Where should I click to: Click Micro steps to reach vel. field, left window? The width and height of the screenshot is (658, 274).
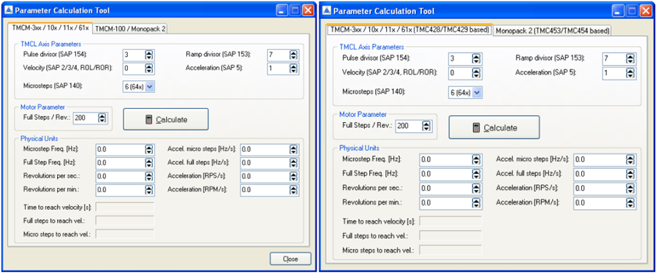click(x=125, y=234)
